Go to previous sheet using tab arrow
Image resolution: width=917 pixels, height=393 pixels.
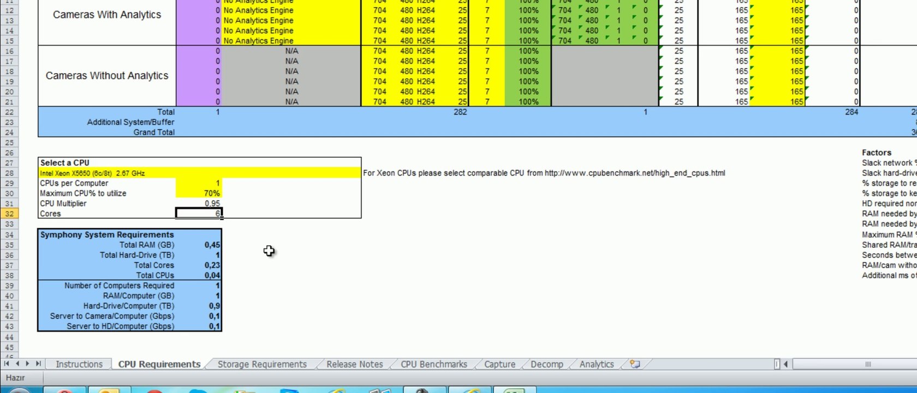17,364
